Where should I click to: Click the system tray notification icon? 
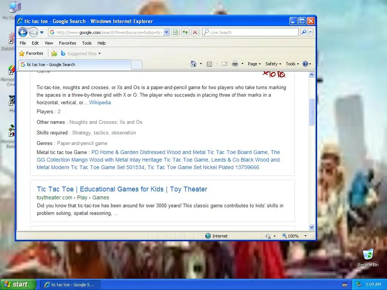(x=359, y=285)
